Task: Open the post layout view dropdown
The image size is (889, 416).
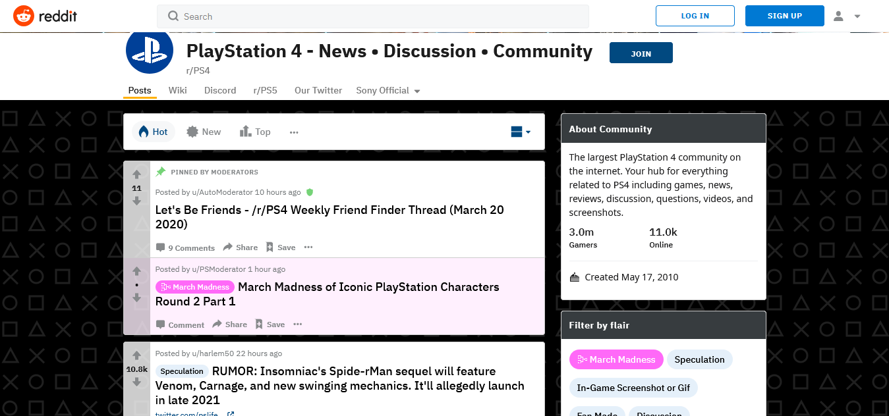Action: pyautogui.click(x=521, y=132)
